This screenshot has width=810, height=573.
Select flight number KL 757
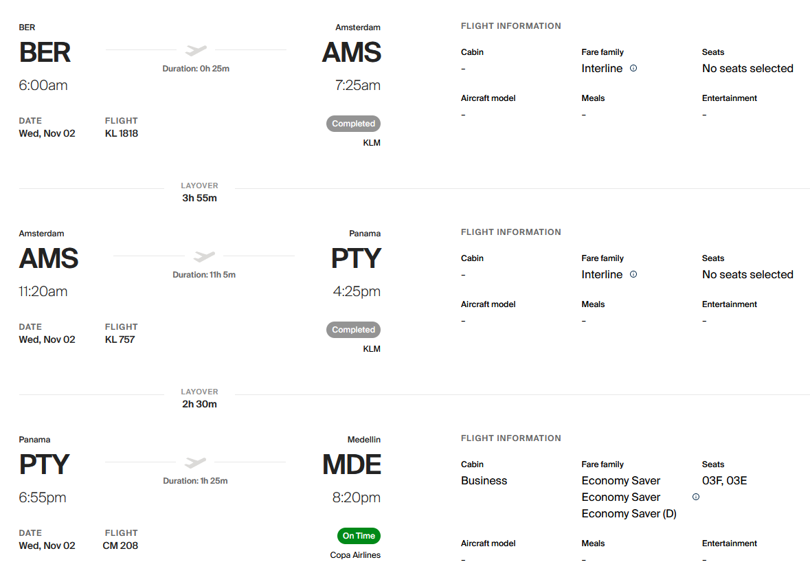120,339
